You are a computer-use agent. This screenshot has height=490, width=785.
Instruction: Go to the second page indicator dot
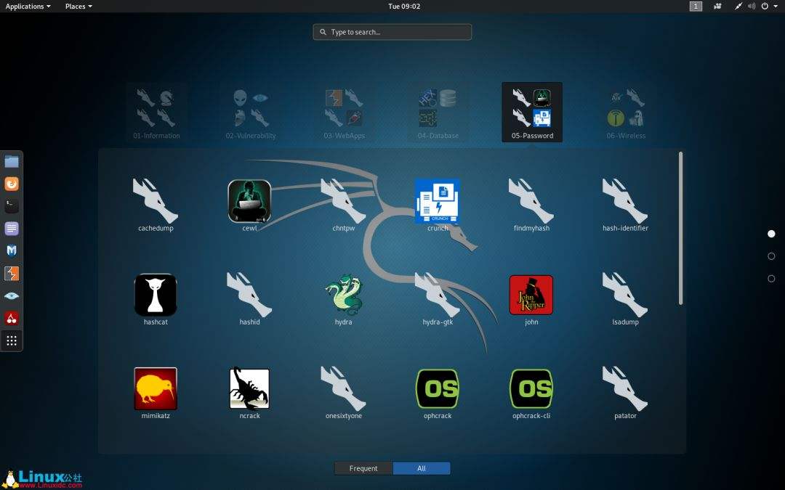(x=771, y=256)
